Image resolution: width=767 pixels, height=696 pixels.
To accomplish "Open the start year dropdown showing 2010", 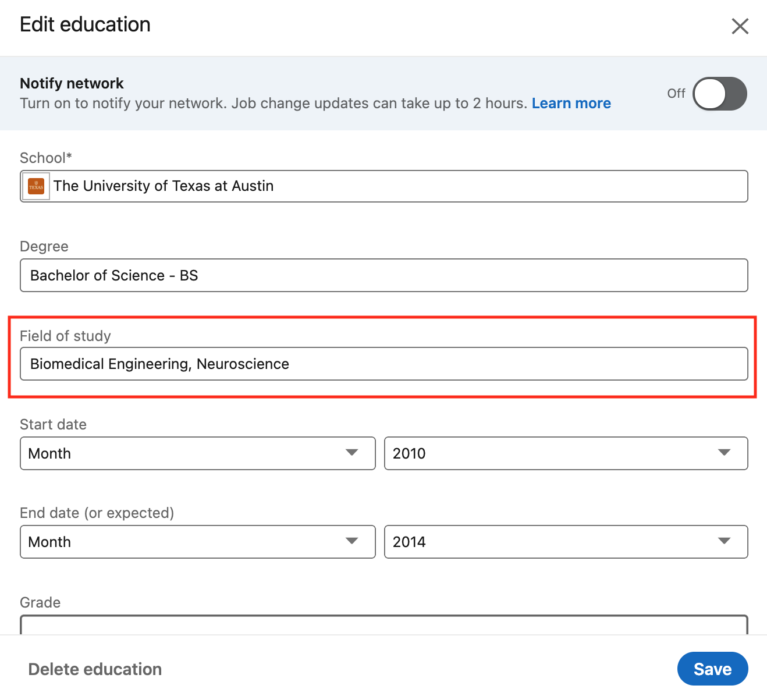I will pyautogui.click(x=566, y=453).
